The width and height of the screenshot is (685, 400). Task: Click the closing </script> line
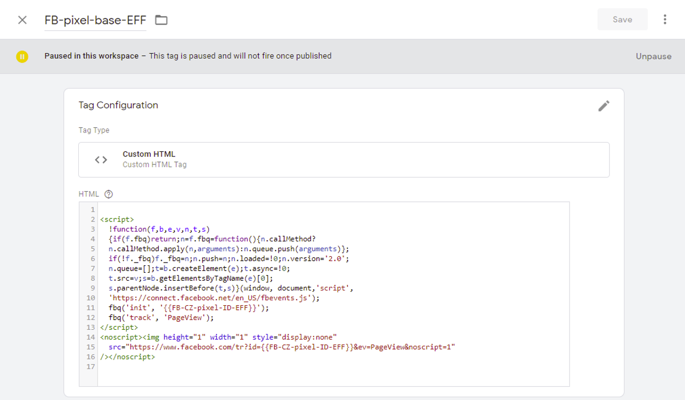tap(119, 328)
